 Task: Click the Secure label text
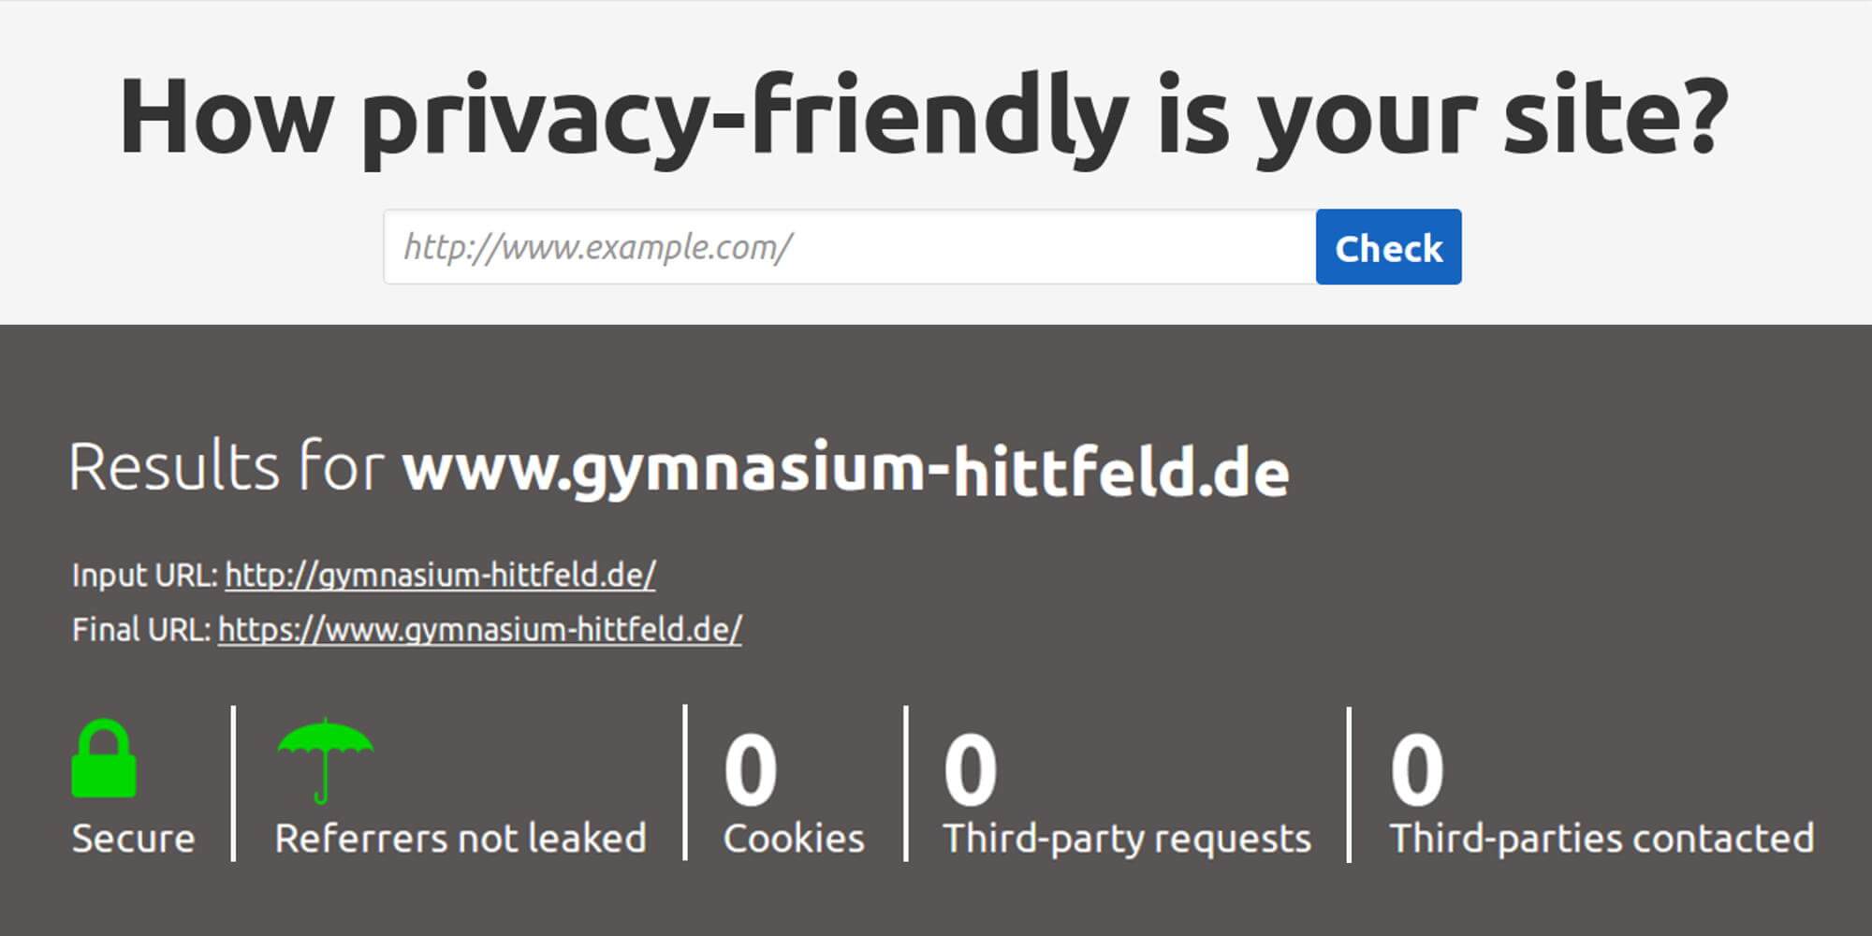pyautogui.click(x=133, y=836)
